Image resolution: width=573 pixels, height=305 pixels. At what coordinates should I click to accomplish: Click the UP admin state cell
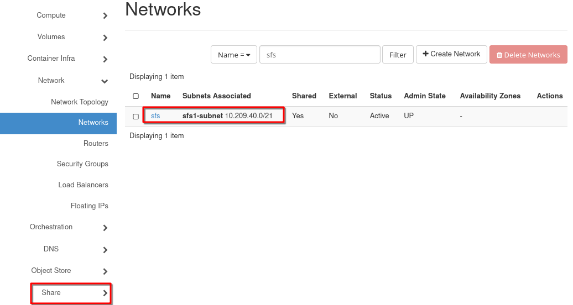coord(409,116)
